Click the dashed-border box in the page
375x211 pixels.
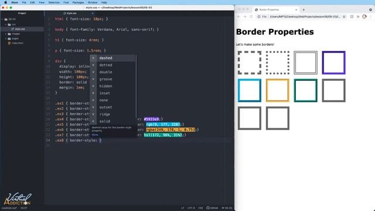250,63
